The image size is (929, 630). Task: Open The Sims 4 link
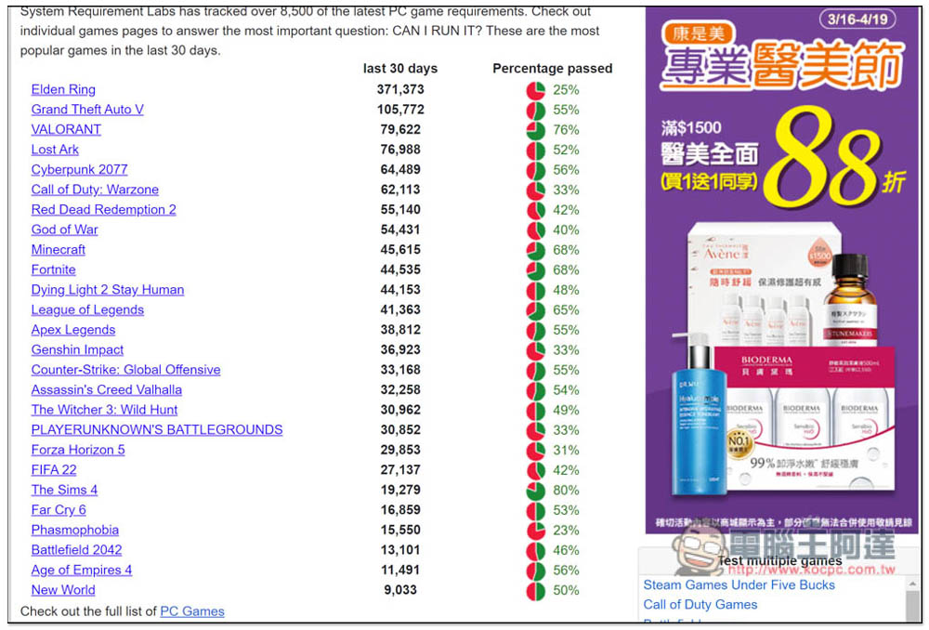tap(65, 490)
